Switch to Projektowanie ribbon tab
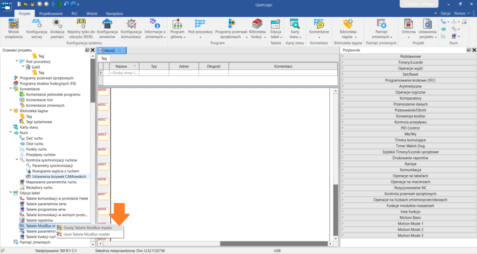This screenshot has height=254, width=477. [51, 14]
